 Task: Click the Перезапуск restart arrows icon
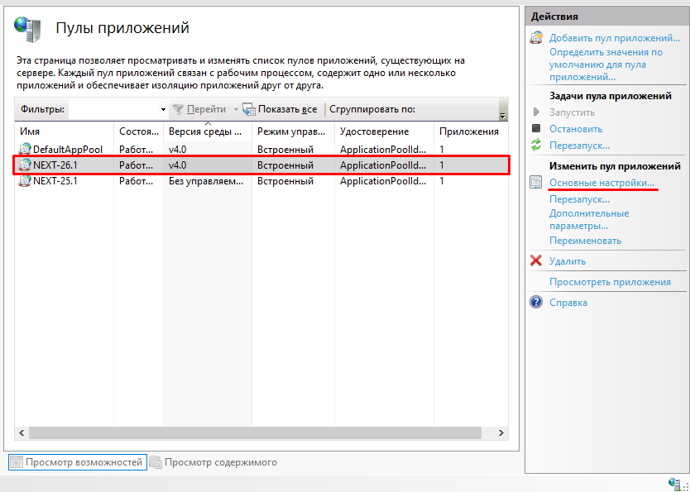[534, 143]
